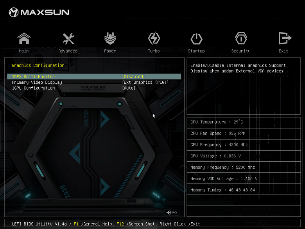
Task: Click the Exit door-arrow icon
Action: click(x=284, y=39)
